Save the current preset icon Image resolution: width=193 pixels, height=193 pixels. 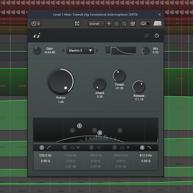[116, 23]
